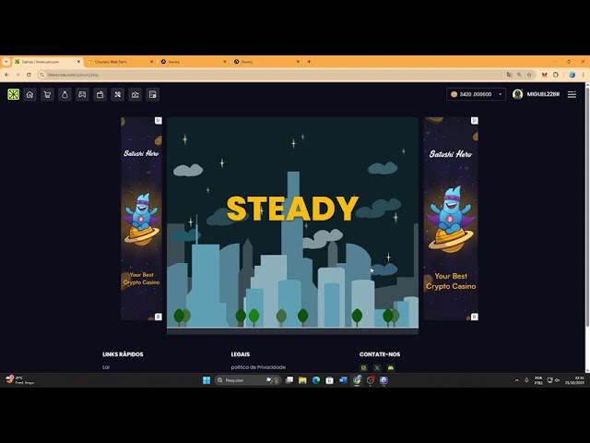Click the política de Privacidade link
Viewport: 590px width, 443px height.
click(258, 367)
